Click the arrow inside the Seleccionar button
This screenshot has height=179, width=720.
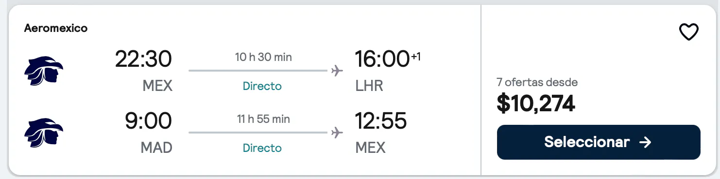(645, 142)
